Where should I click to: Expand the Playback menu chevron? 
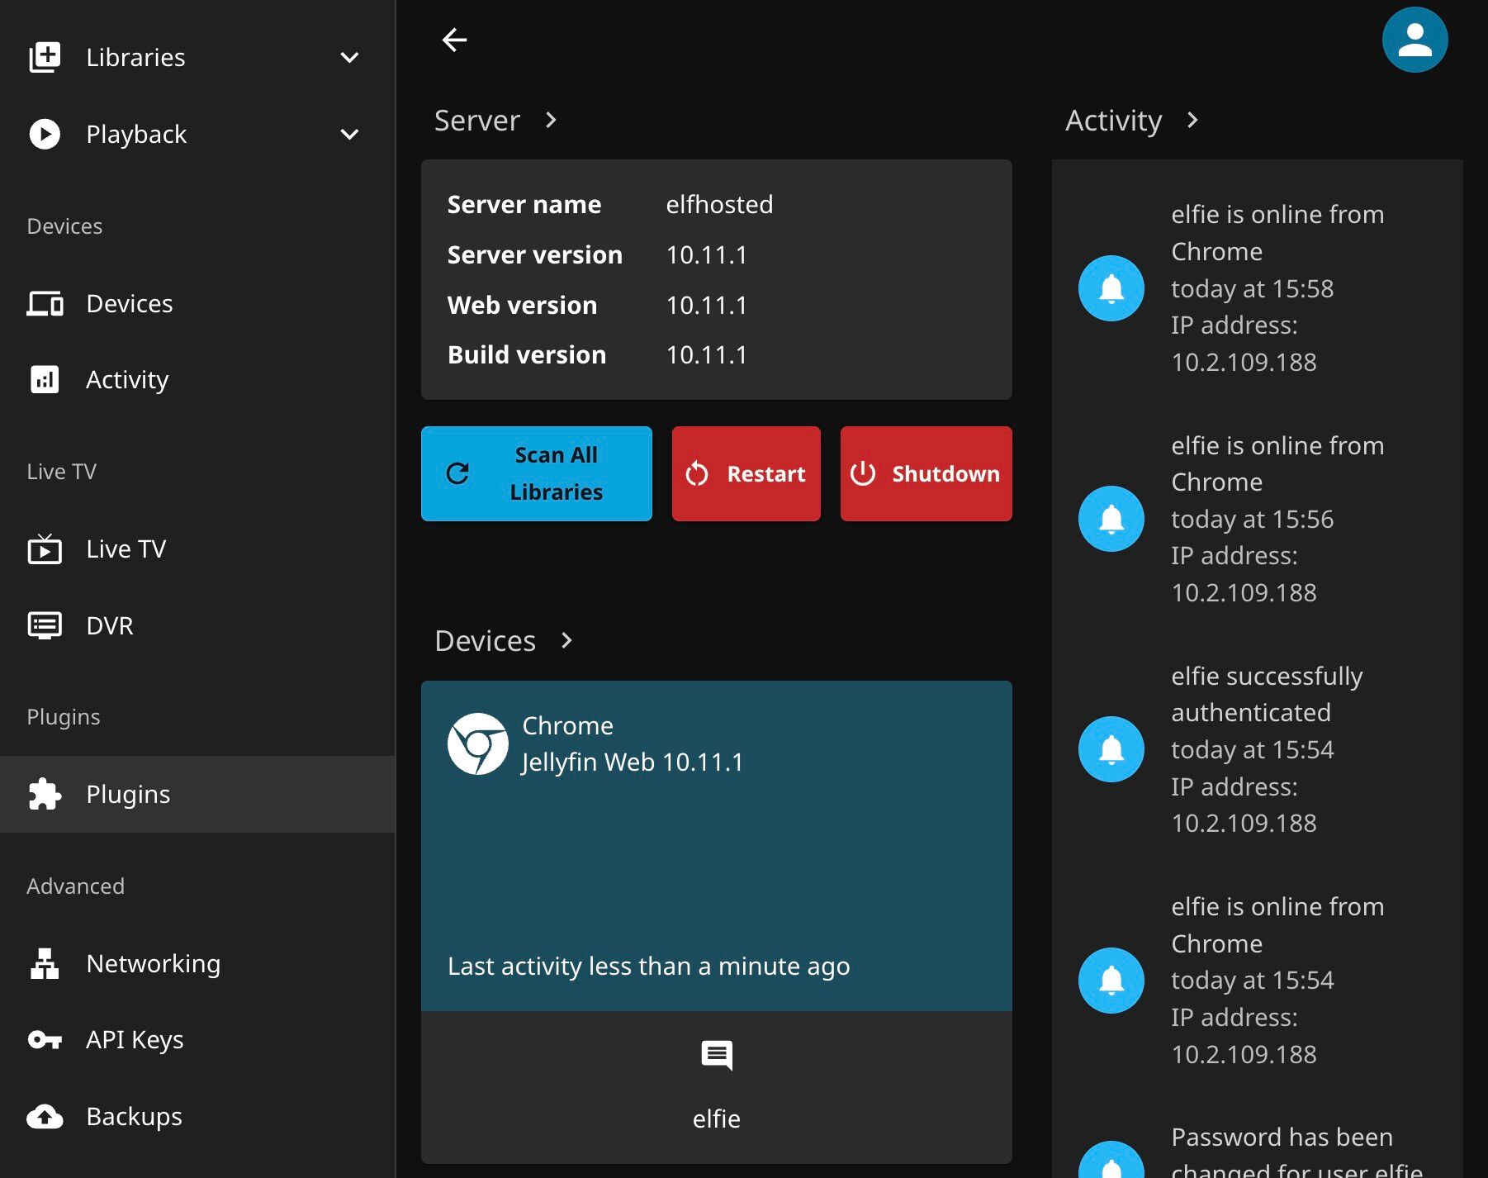[349, 134]
